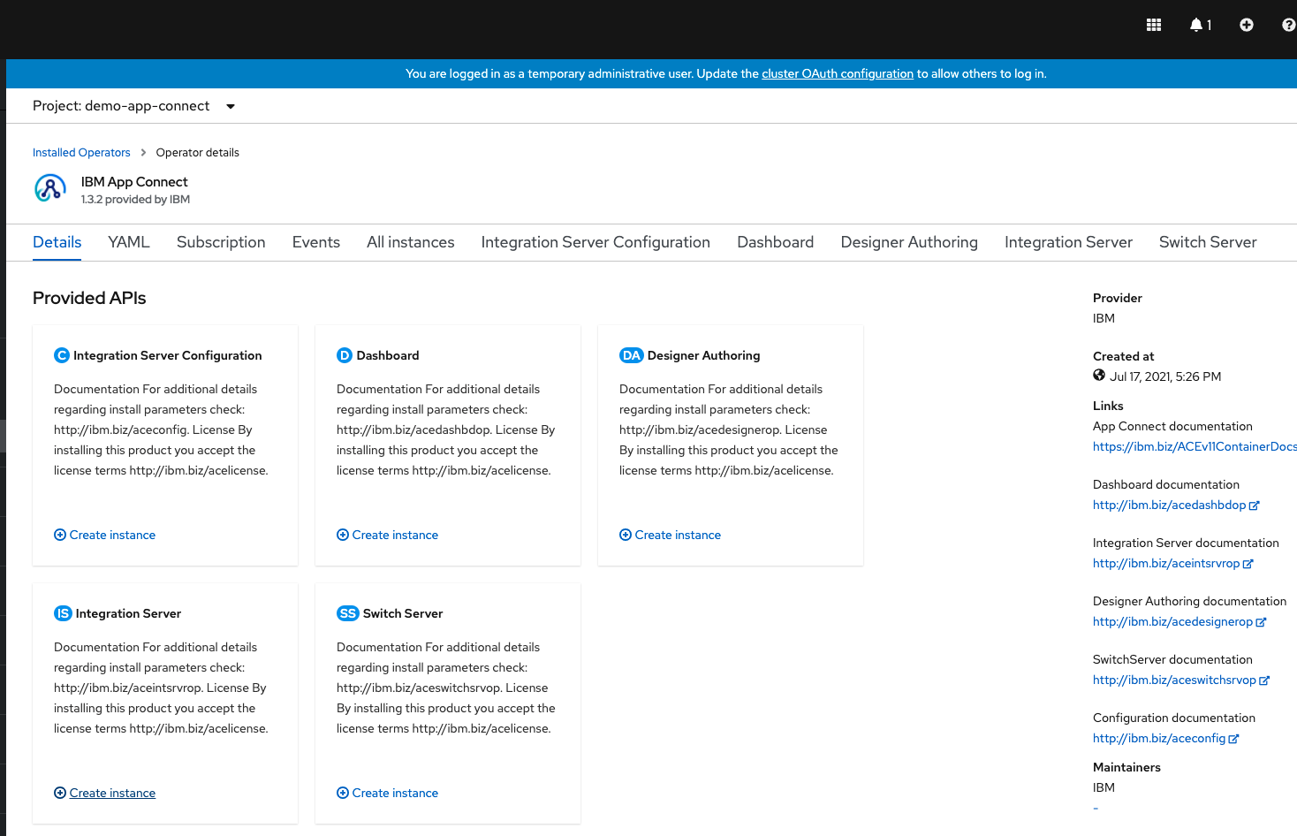
Task: Click the Designer Authoring DA badge icon
Action: (x=632, y=354)
